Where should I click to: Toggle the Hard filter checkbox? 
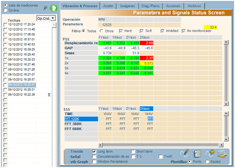pyautogui.click(x=121, y=31)
